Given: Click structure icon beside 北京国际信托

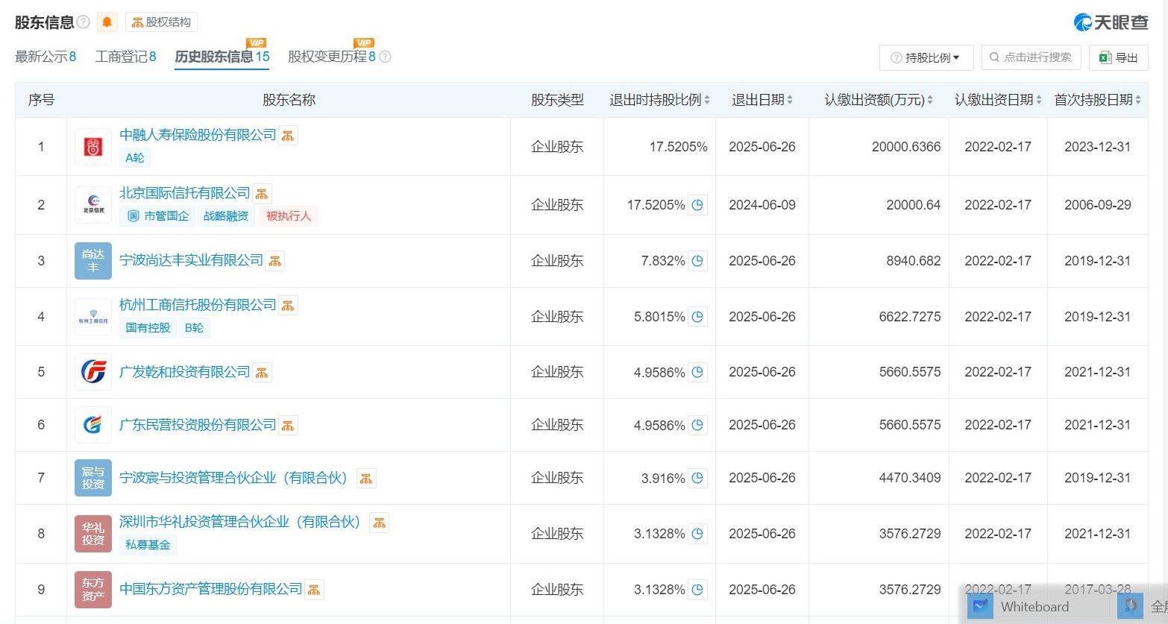Looking at the screenshot, I should pos(262,194).
